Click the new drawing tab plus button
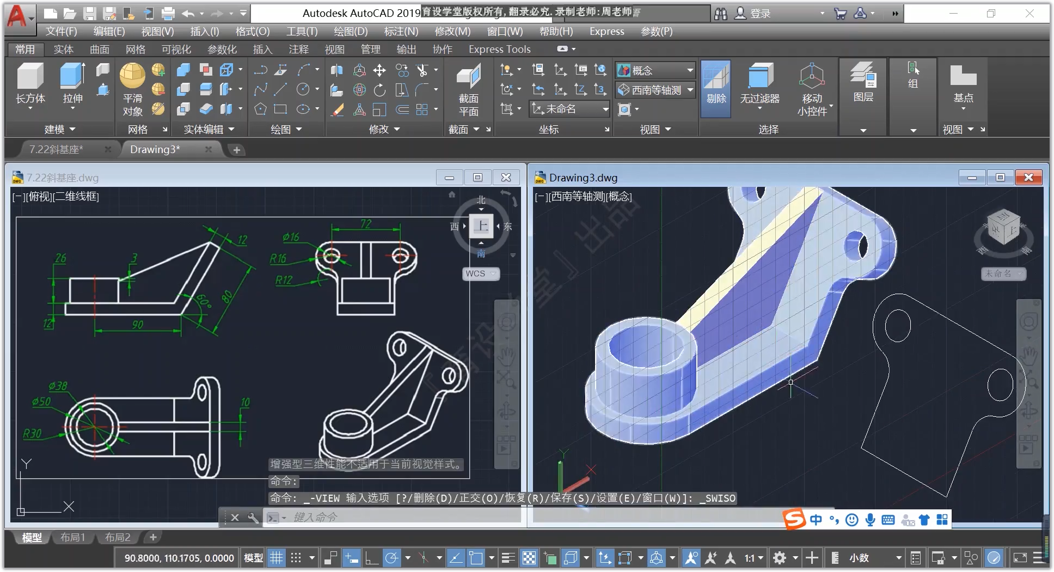Viewport: 1054px width, 572px height. [x=237, y=150]
